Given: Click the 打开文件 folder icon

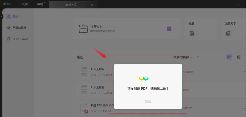Looking at the screenshot, I should pos(83,29).
